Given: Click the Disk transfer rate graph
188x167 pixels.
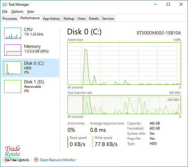Looking at the screenshot, I should 124,104.
